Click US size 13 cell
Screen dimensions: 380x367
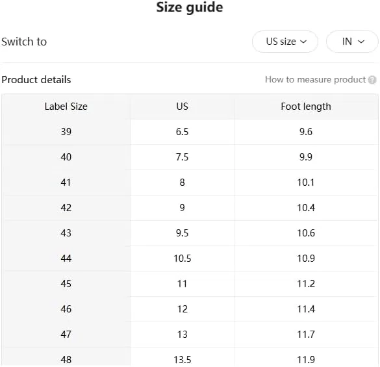pos(182,335)
